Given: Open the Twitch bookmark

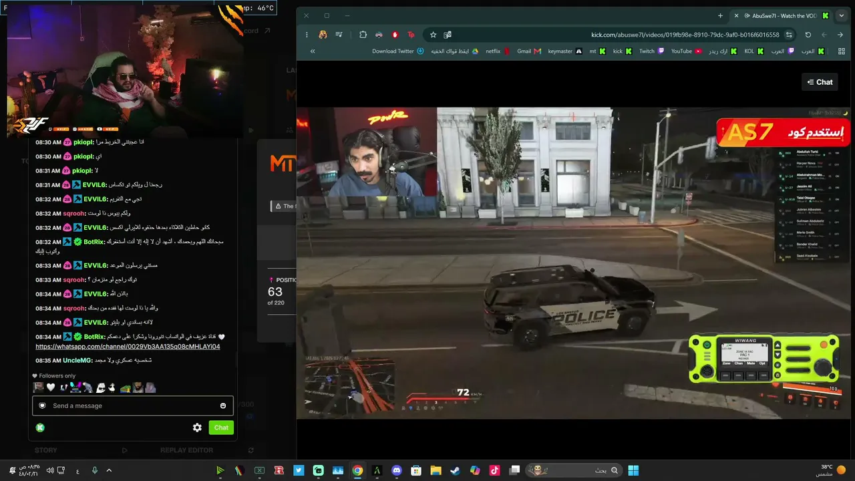Looking at the screenshot, I should (651, 51).
